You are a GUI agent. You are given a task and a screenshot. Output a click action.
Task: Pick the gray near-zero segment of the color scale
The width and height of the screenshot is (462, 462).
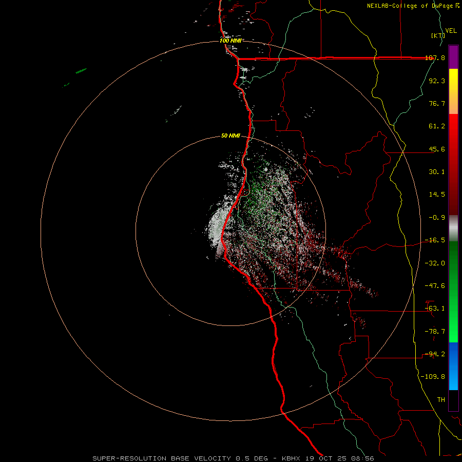pyautogui.click(x=453, y=228)
